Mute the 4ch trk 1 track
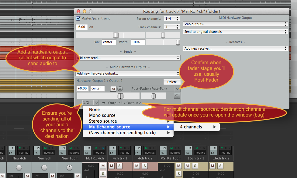Screen dimensions: 297x178 point(112,166)
